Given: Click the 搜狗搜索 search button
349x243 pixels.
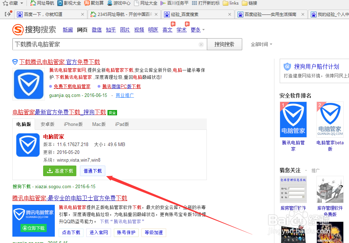Looking at the screenshot, I should coord(224,44).
